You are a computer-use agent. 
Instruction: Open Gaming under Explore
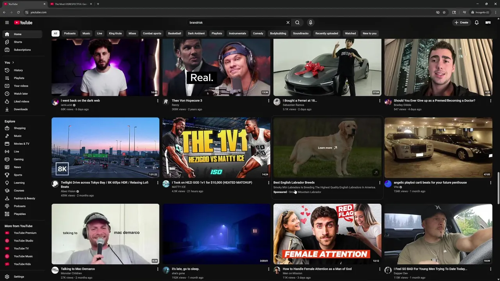23,159
